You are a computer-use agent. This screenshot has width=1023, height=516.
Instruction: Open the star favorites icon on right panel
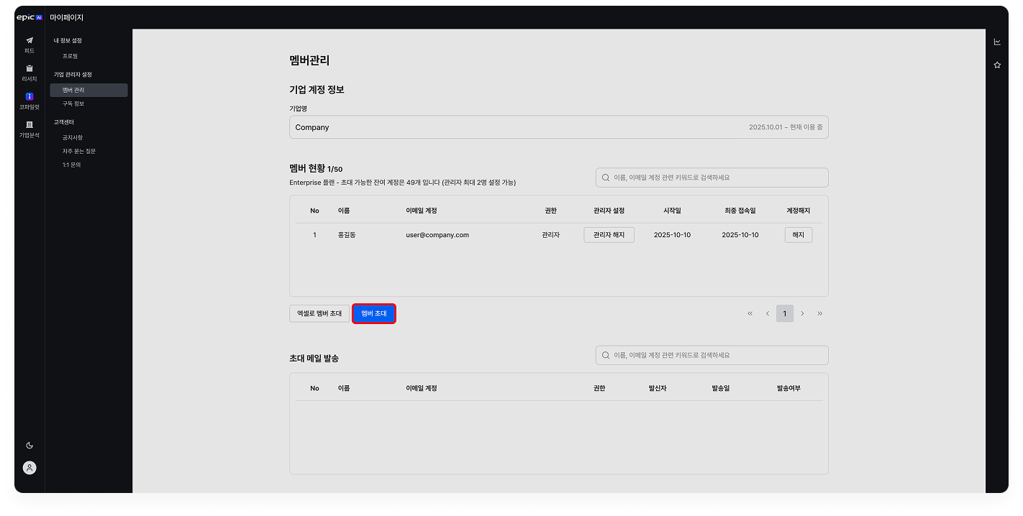(x=997, y=65)
